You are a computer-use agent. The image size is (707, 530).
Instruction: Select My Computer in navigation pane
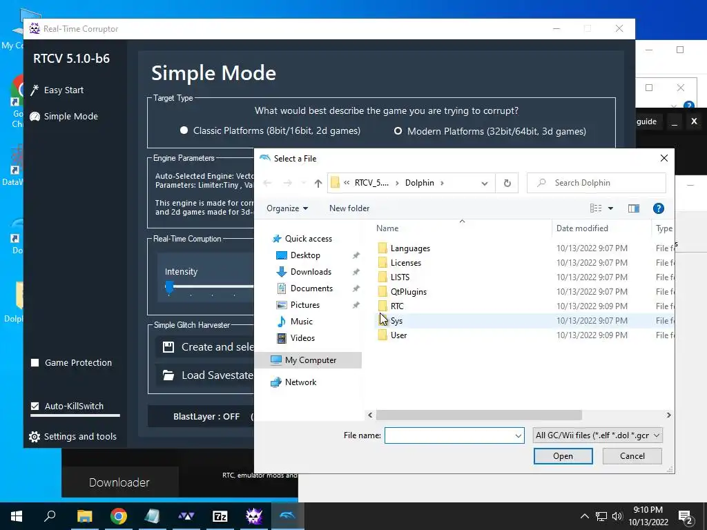[308, 360]
